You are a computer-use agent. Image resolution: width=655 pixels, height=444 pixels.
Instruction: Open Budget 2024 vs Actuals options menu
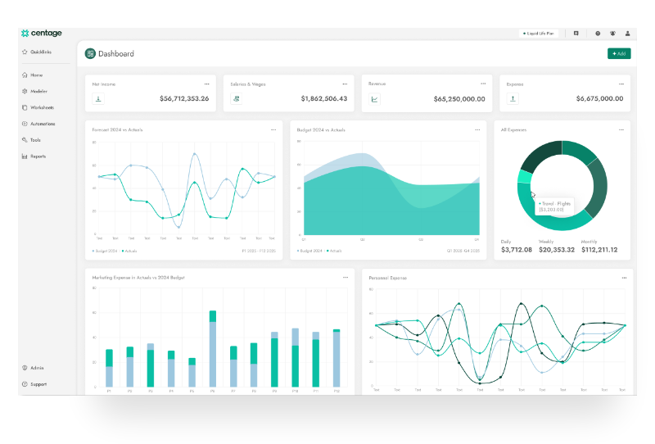pyautogui.click(x=477, y=129)
